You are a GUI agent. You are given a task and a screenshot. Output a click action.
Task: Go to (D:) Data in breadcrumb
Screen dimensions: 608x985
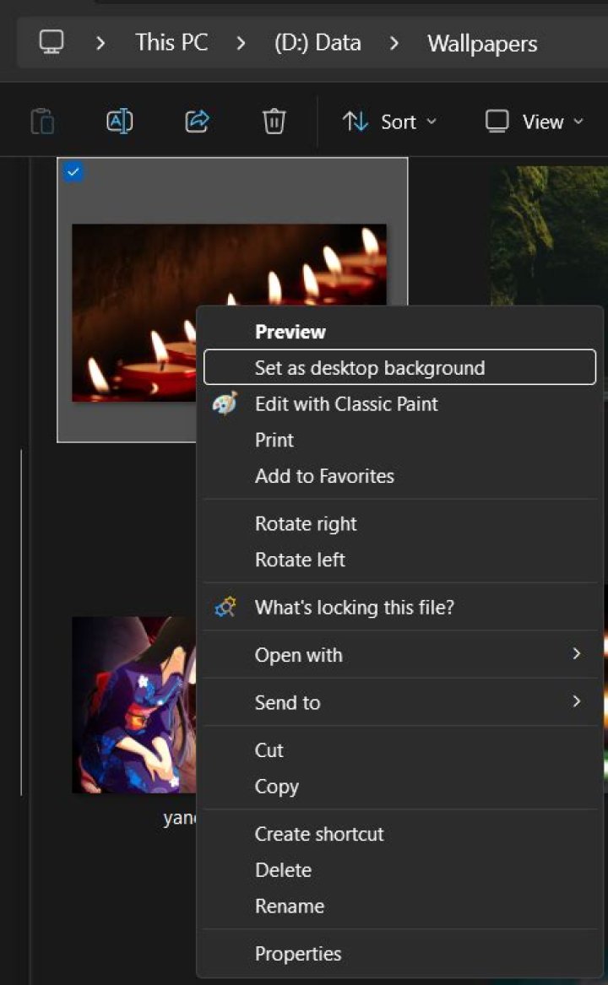pyautogui.click(x=318, y=43)
